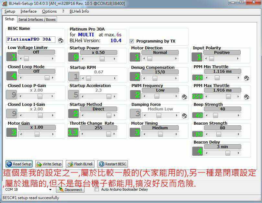Switch to Serial Interfaces / Boxes tab
This screenshot has width=262, height=203.
pos(37,19)
